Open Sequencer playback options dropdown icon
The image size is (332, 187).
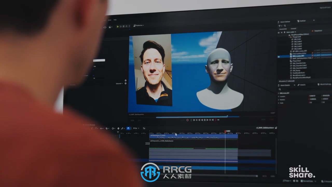(107, 128)
